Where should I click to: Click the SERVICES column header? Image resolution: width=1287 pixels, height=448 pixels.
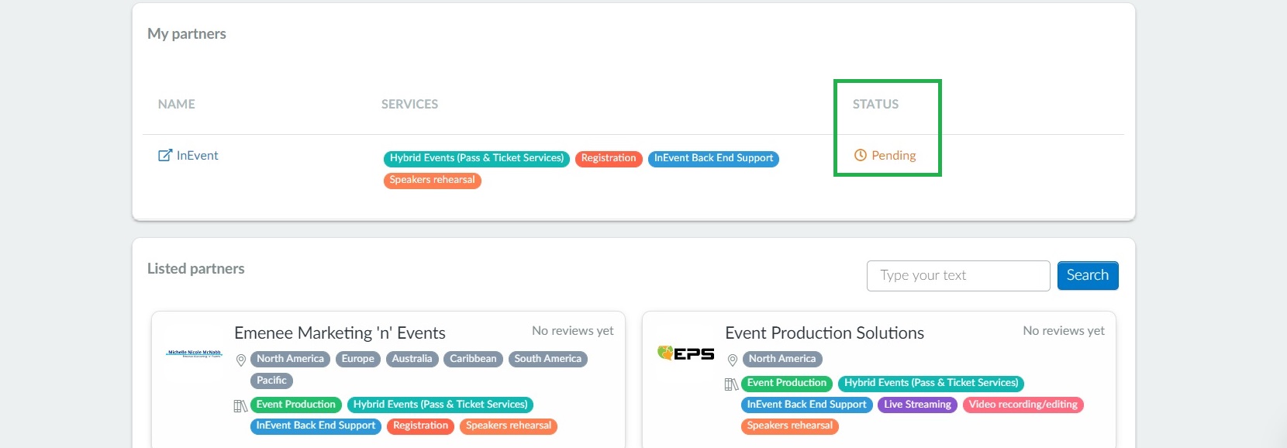coord(409,104)
